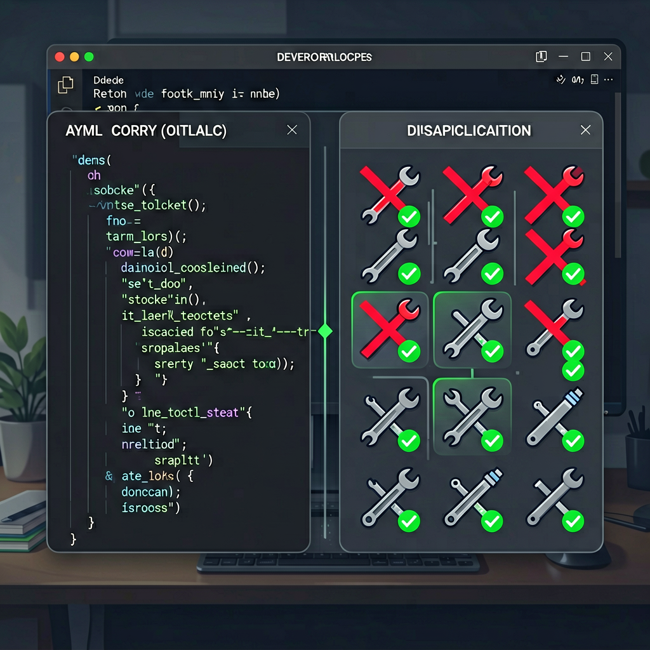Click the code text "nreltiod";"
This screenshot has width=650, height=650.
(x=154, y=444)
